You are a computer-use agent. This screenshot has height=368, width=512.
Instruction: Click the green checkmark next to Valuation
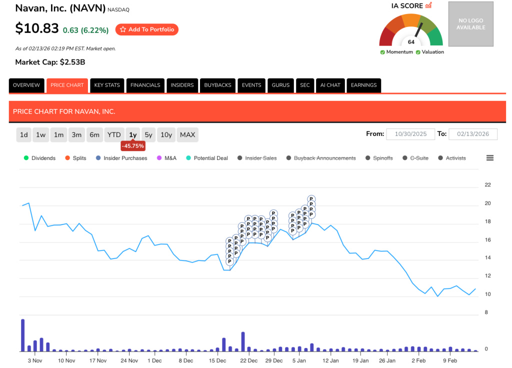(419, 52)
